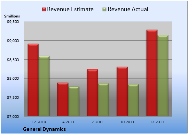Select the 10-2011 category label
Image resolution: width=188 pixels, height=134 pixels.
[x=127, y=122]
